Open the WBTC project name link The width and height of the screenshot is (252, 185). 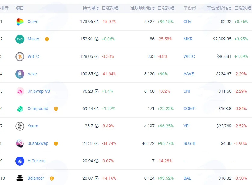point(33,56)
